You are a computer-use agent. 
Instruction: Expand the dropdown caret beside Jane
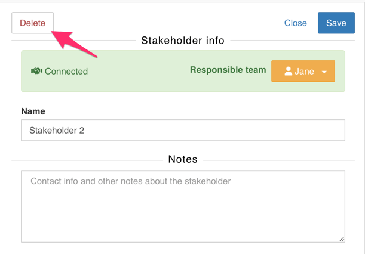click(324, 72)
